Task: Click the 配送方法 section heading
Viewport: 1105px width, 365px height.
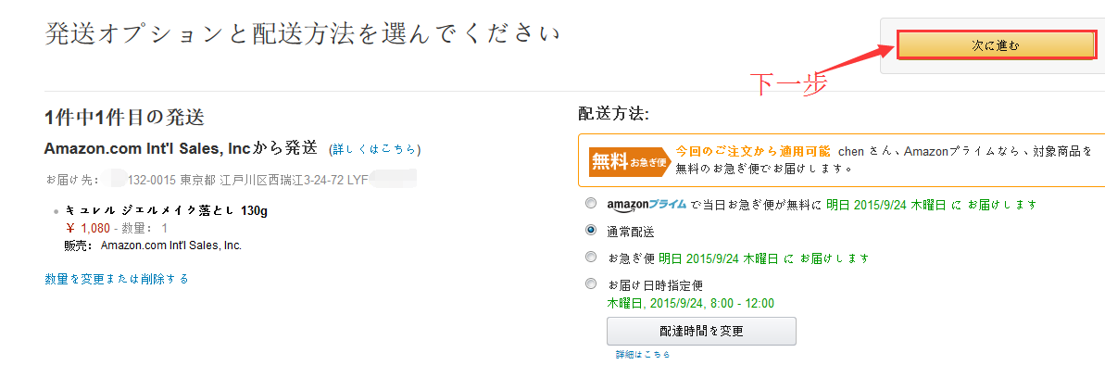Action: tap(613, 114)
